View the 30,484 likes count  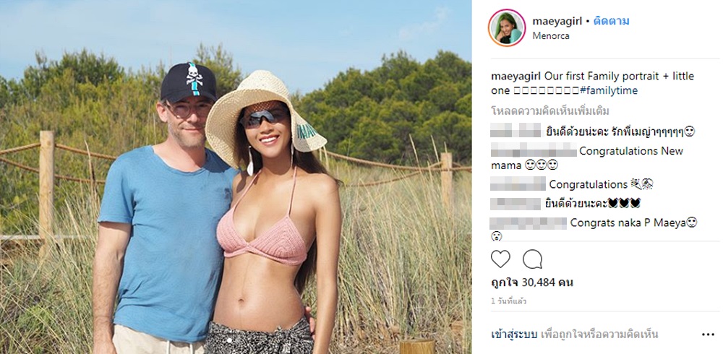(532, 282)
